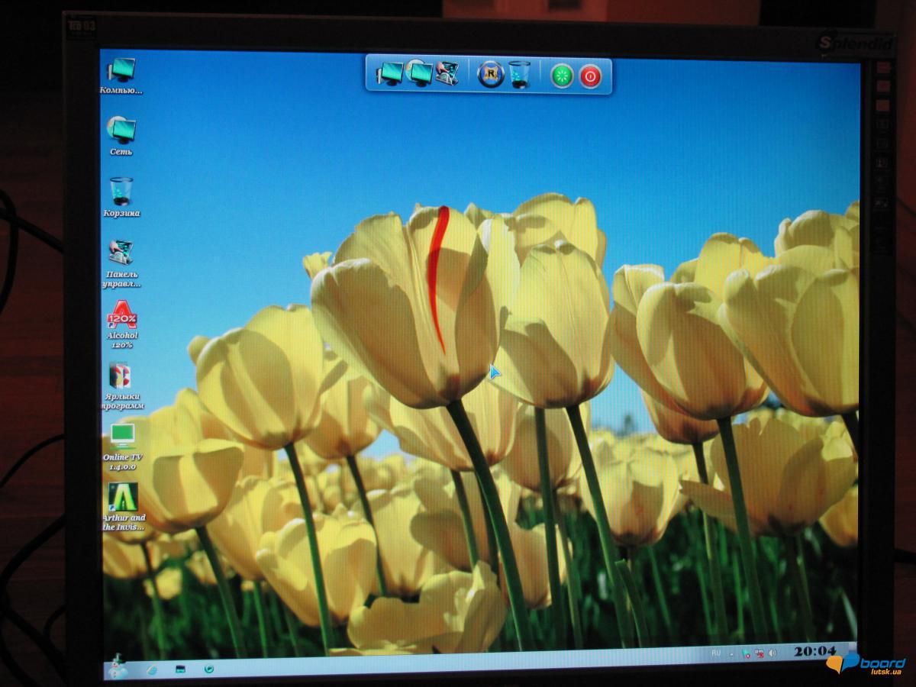Launch Online TV 1.4.0.0 shortcut

[x=122, y=436]
